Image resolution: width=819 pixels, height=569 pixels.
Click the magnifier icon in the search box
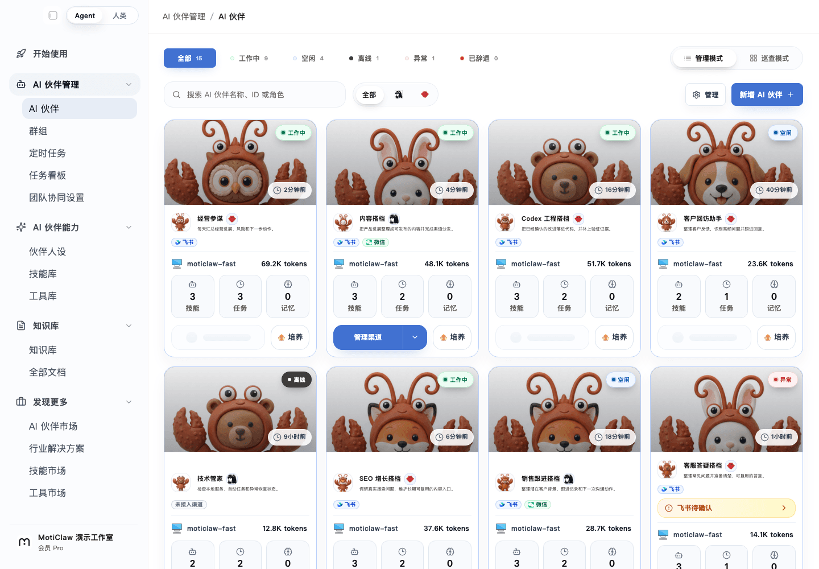click(177, 94)
